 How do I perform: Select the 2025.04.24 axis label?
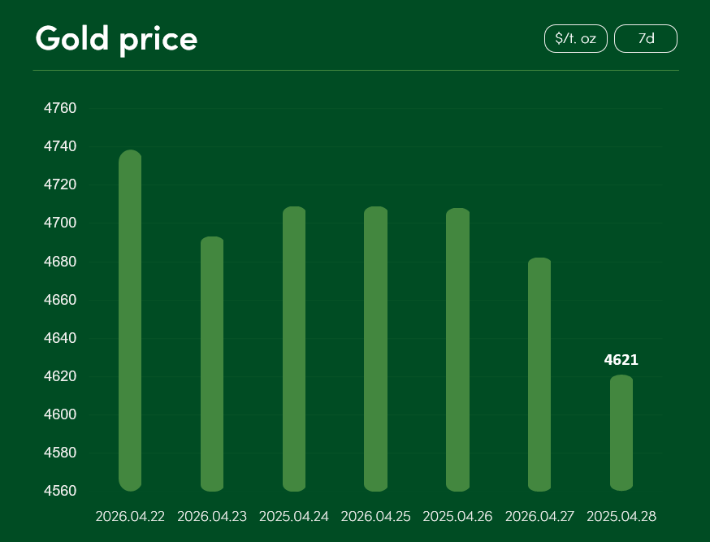tap(294, 517)
